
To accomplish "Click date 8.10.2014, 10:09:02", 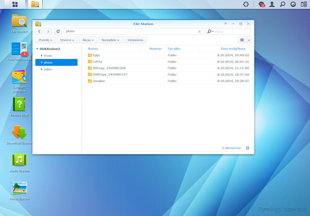I will click(x=233, y=55).
